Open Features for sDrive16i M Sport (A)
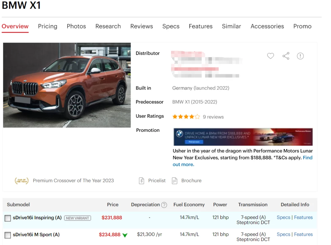The image size is (331, 245). pyautogui.click(x=303, y=235)
